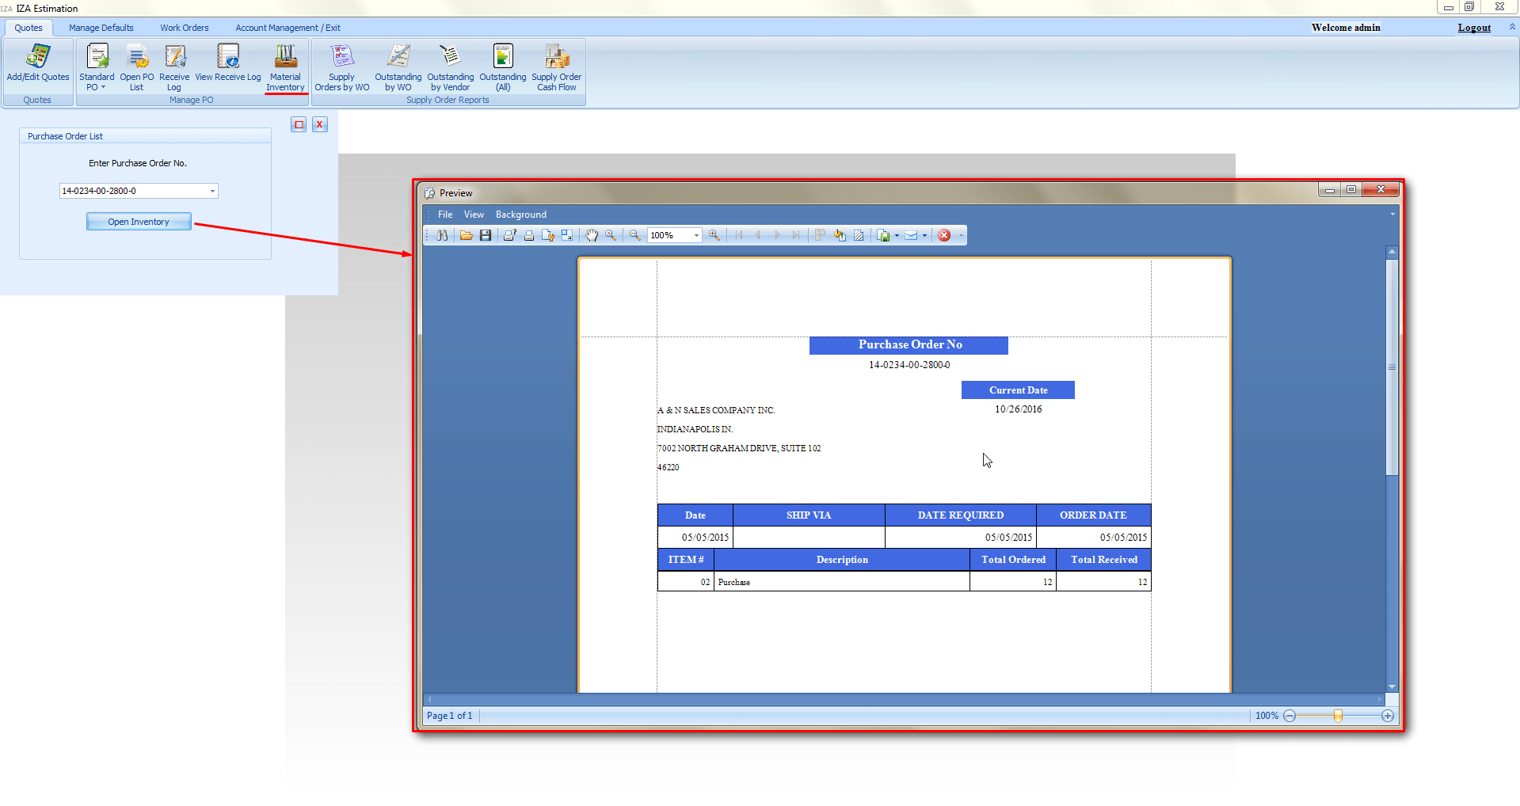The image size is (1520, 806).
Task: Open the Manage Defaults tab
Action: (x=101, y=28)
